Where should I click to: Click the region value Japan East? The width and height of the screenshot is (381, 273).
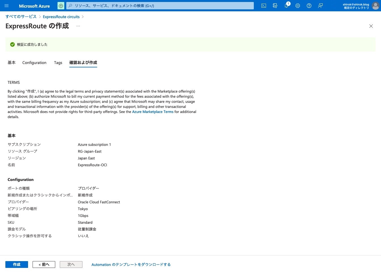tap(86, 158)
